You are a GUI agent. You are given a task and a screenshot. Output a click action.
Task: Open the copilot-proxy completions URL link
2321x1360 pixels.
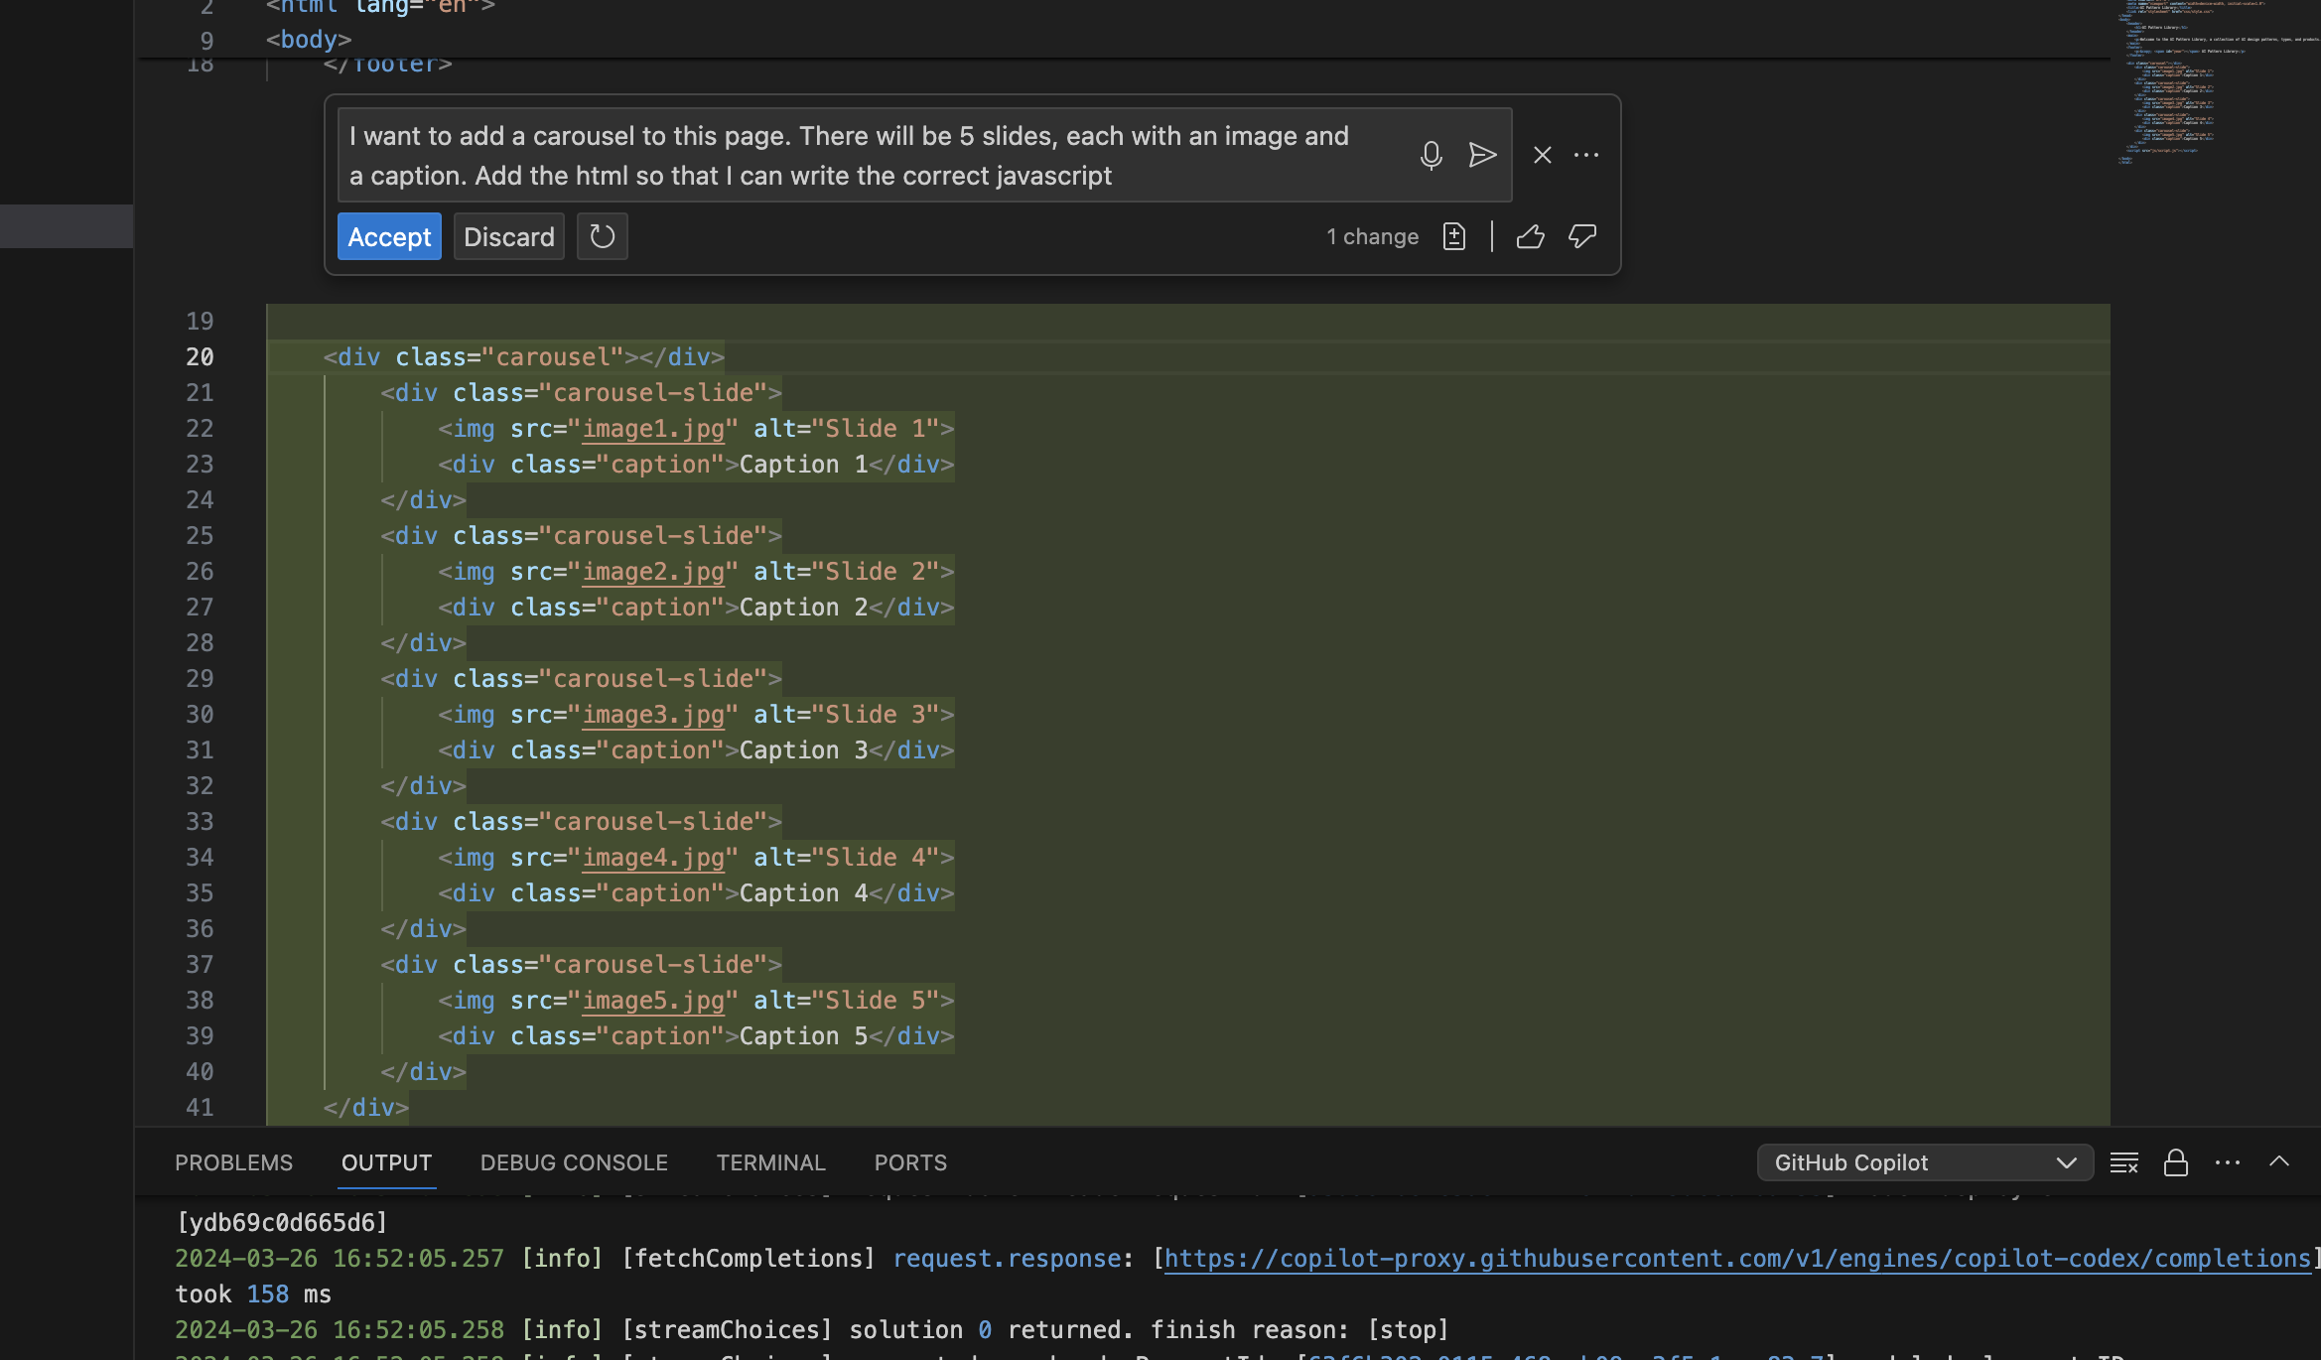tap(1737, 1259)
